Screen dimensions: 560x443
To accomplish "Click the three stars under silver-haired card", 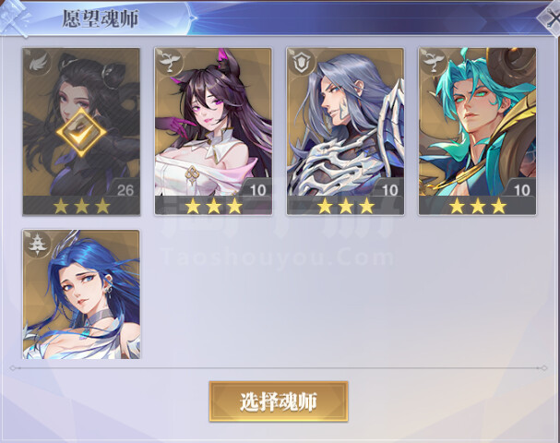I will pyautogui.click(x=345, y=206).
